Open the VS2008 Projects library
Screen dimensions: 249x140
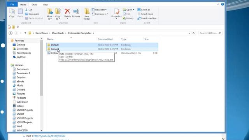point(25,110)
